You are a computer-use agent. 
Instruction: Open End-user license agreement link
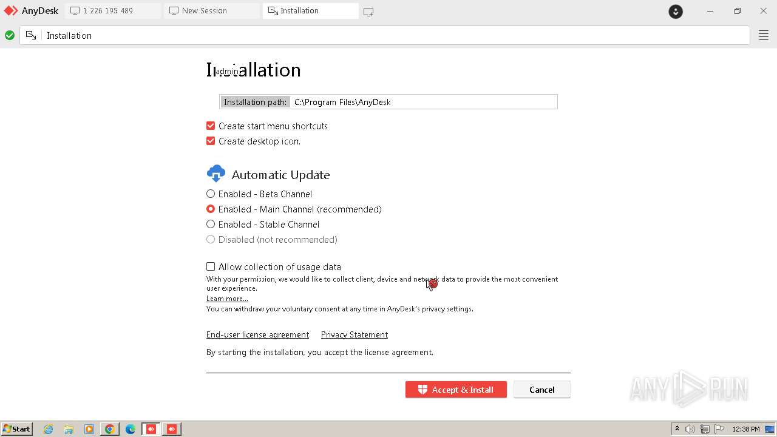click(x=257, y=334)
